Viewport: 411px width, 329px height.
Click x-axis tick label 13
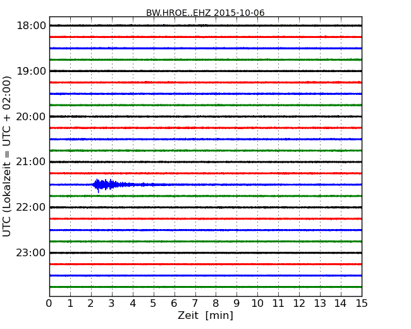320,303
